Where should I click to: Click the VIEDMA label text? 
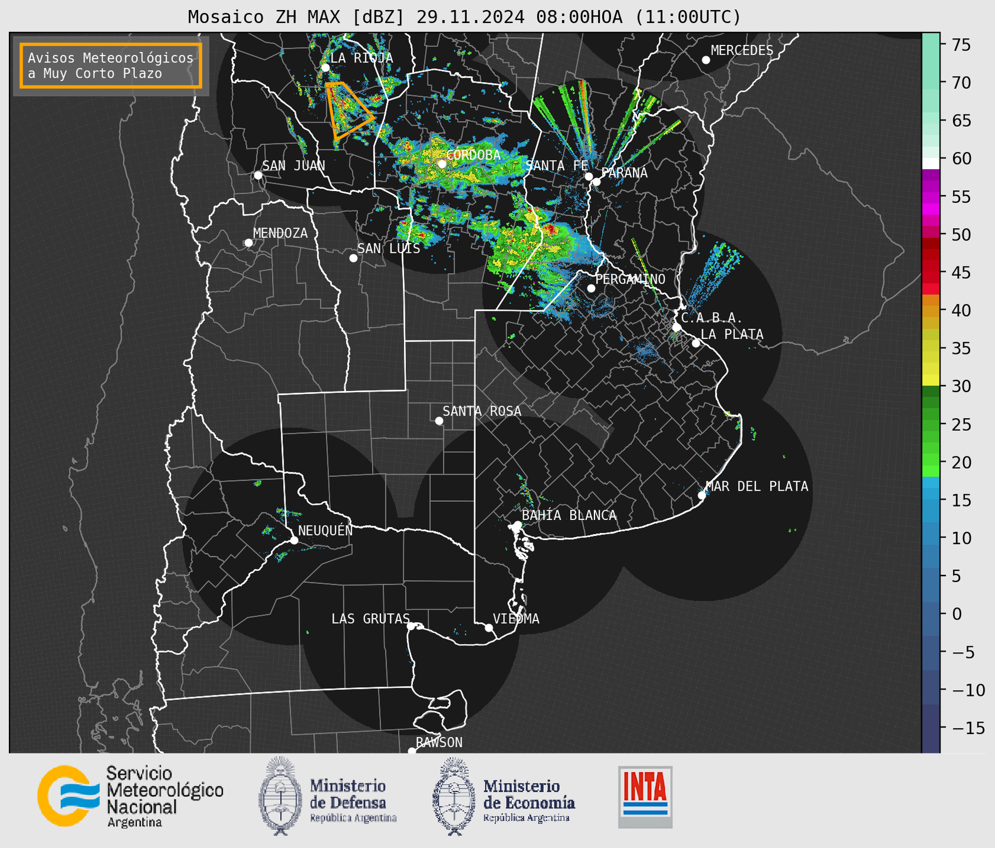pos(516,619)
